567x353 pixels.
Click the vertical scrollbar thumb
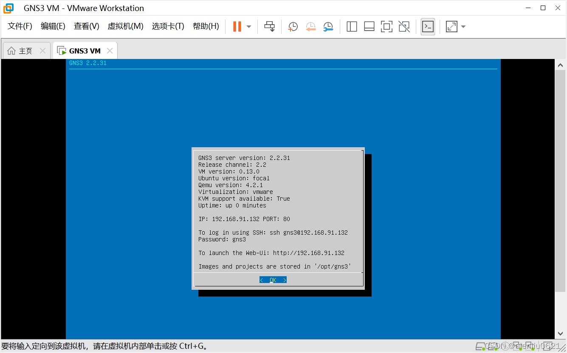pos(560,181)
